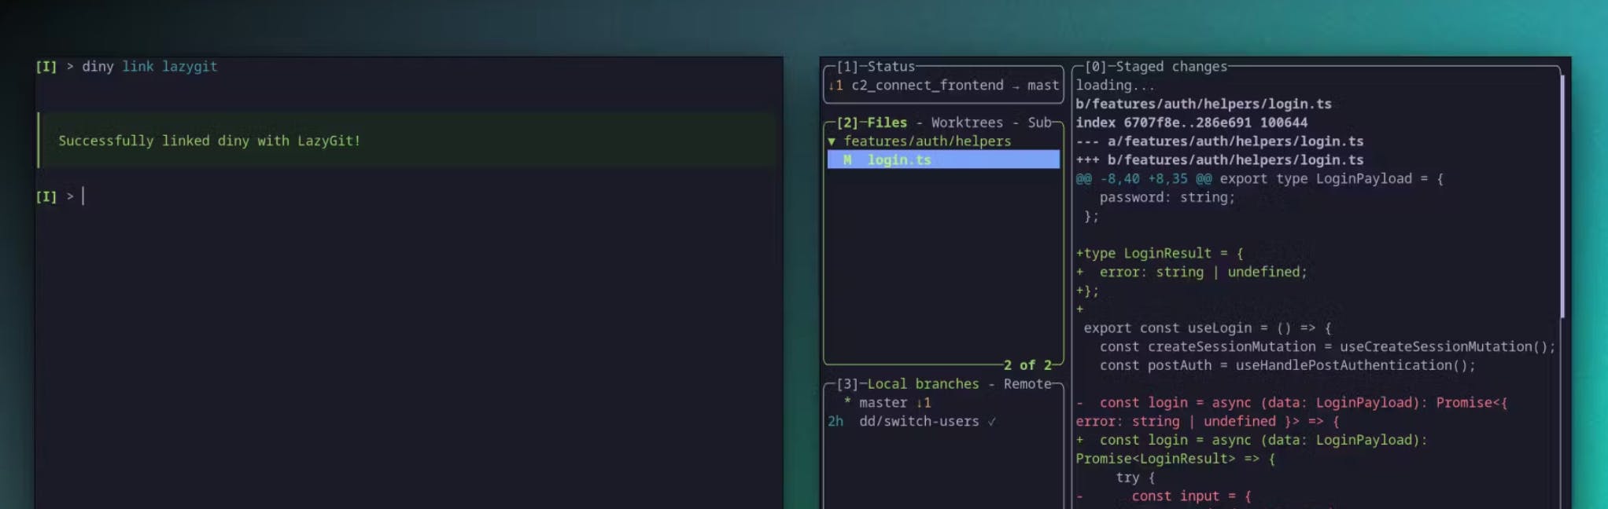1608x509 pixels.
Task: Click the 'password: string;' context line
Action: point(1167,198)
